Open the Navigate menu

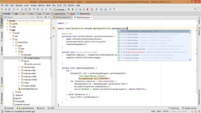coord(19,5)
